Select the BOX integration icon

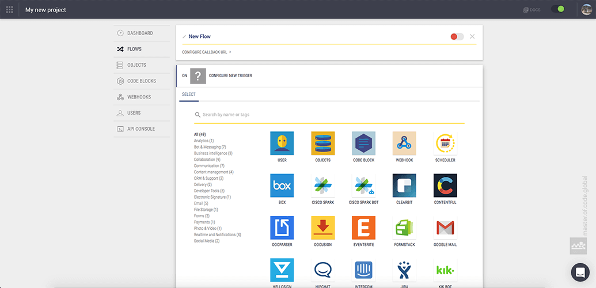(x=282, y=185)
